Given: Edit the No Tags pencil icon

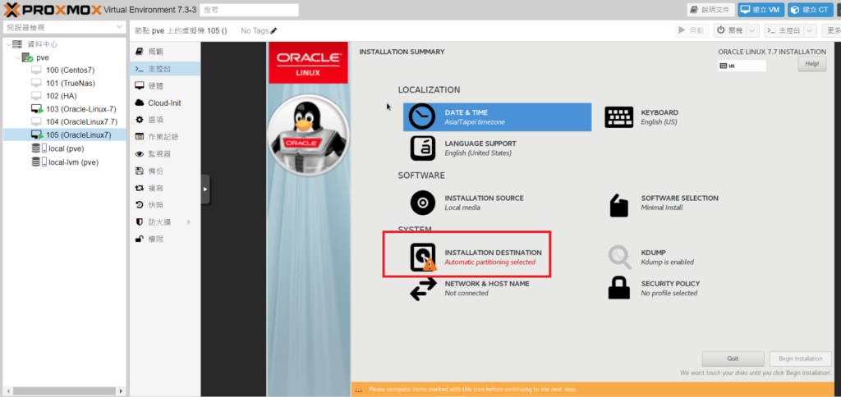Looking at the screenshot, I should pyautogui.click(x=285, y=31).
